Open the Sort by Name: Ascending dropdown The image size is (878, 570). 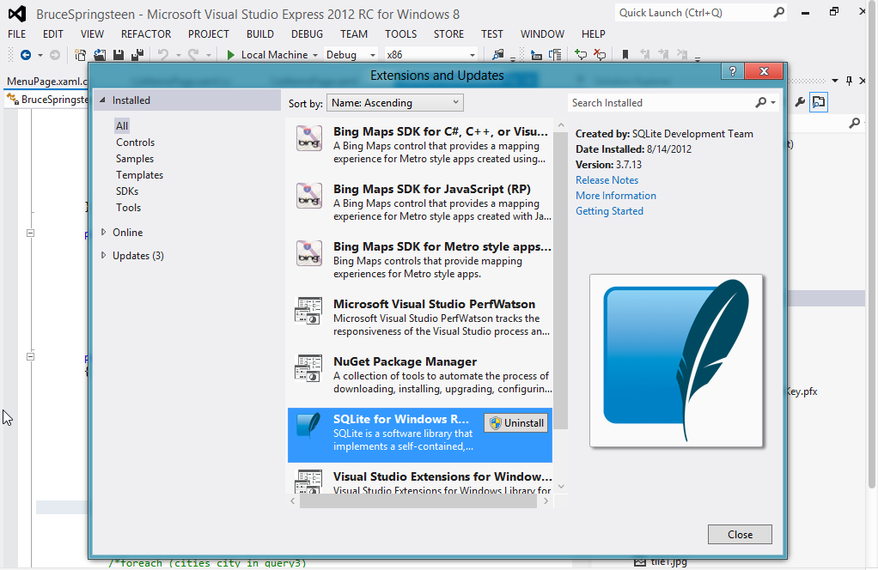click(x=395, y=103)
